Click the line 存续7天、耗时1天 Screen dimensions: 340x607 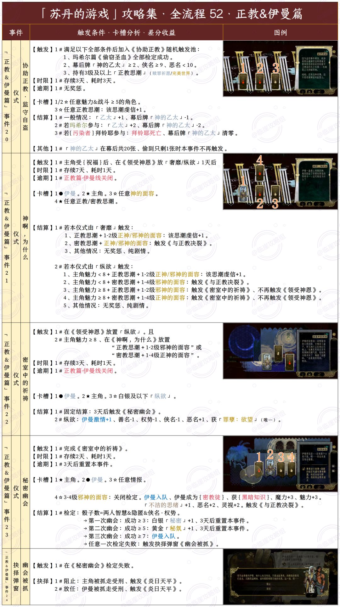(x=85, y=170)
